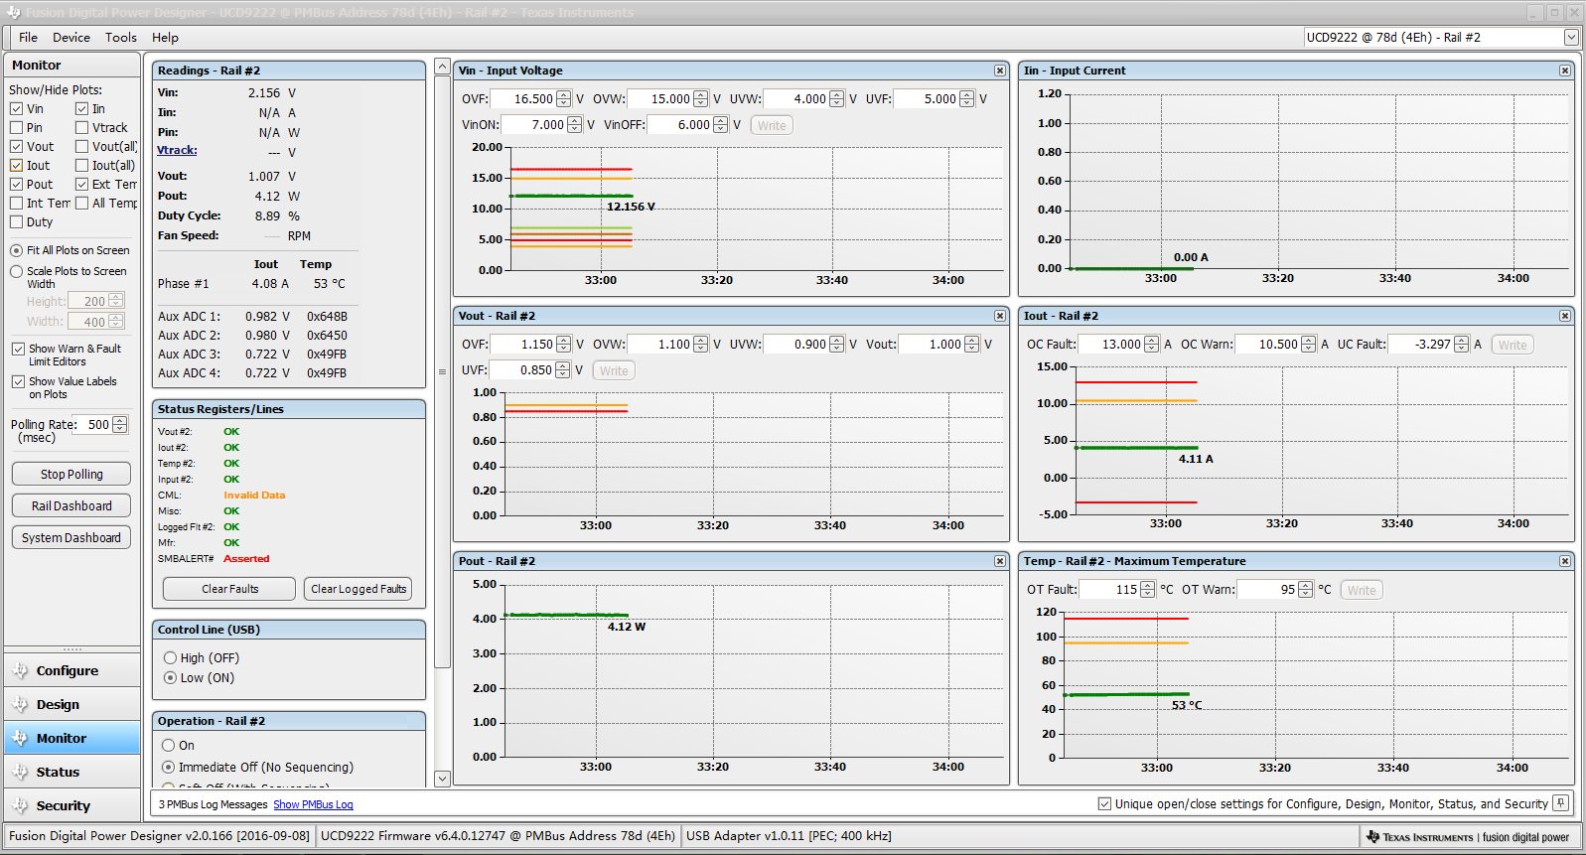Select High (OFF) control line option
The image size is (1586, 855).
coord(170,658)
